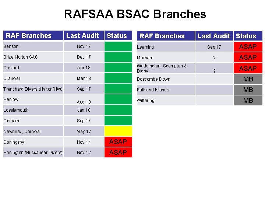This screenshot has width=265, height=199.
Task: Click the Newquay, Cornwall cell
Action: 33,131
